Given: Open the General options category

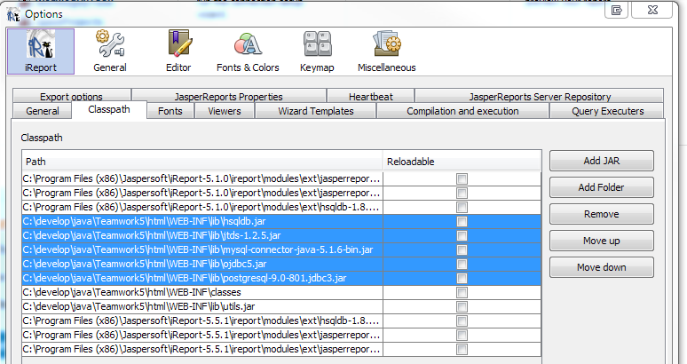Looking at the screenshot, I should 110,51.
